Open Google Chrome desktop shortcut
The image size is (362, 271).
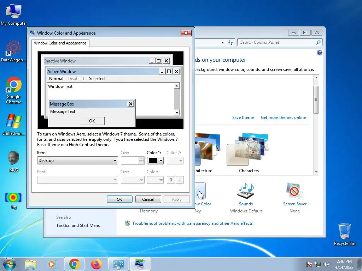click(14, 90)
